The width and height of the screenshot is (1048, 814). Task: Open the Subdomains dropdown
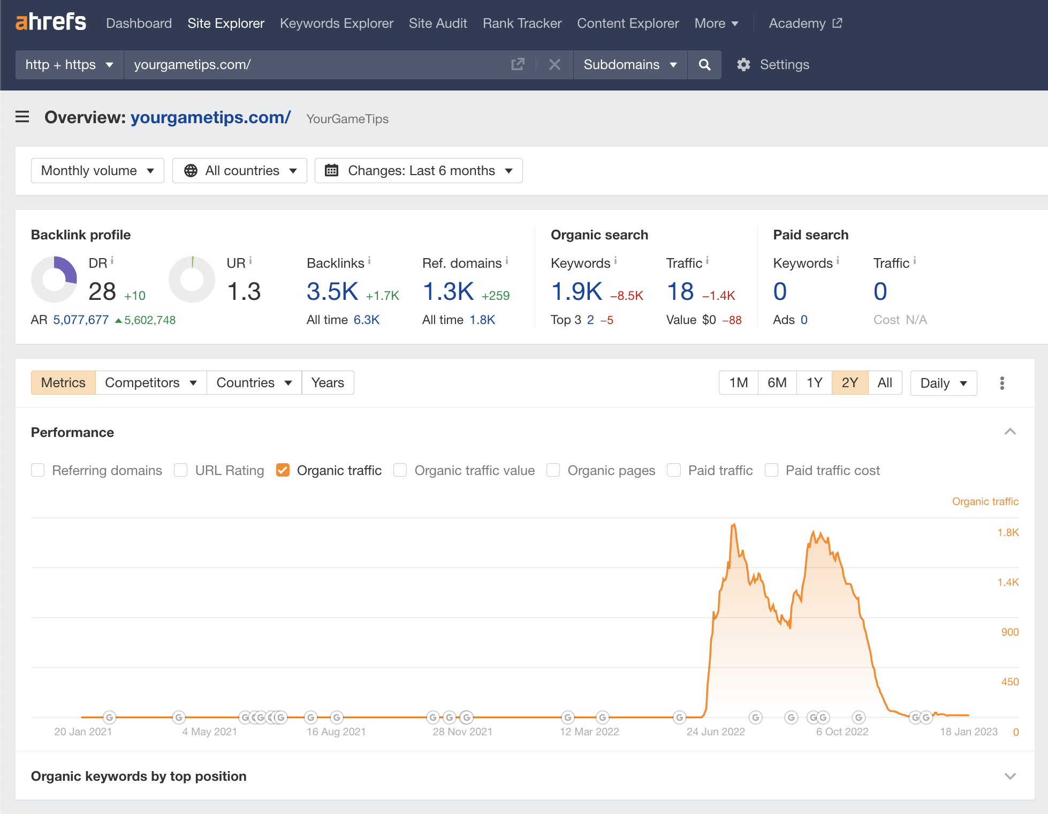(x=629, y=64)
